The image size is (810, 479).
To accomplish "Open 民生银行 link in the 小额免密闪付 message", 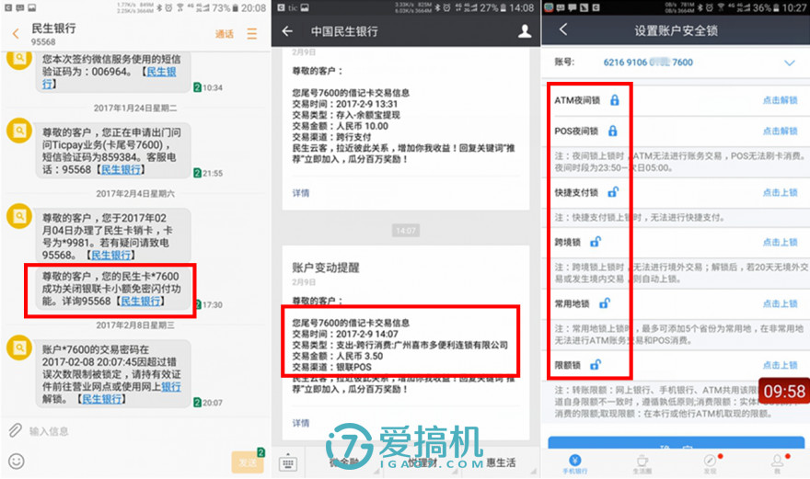I will pyautogui.click(x=141, y=301).
